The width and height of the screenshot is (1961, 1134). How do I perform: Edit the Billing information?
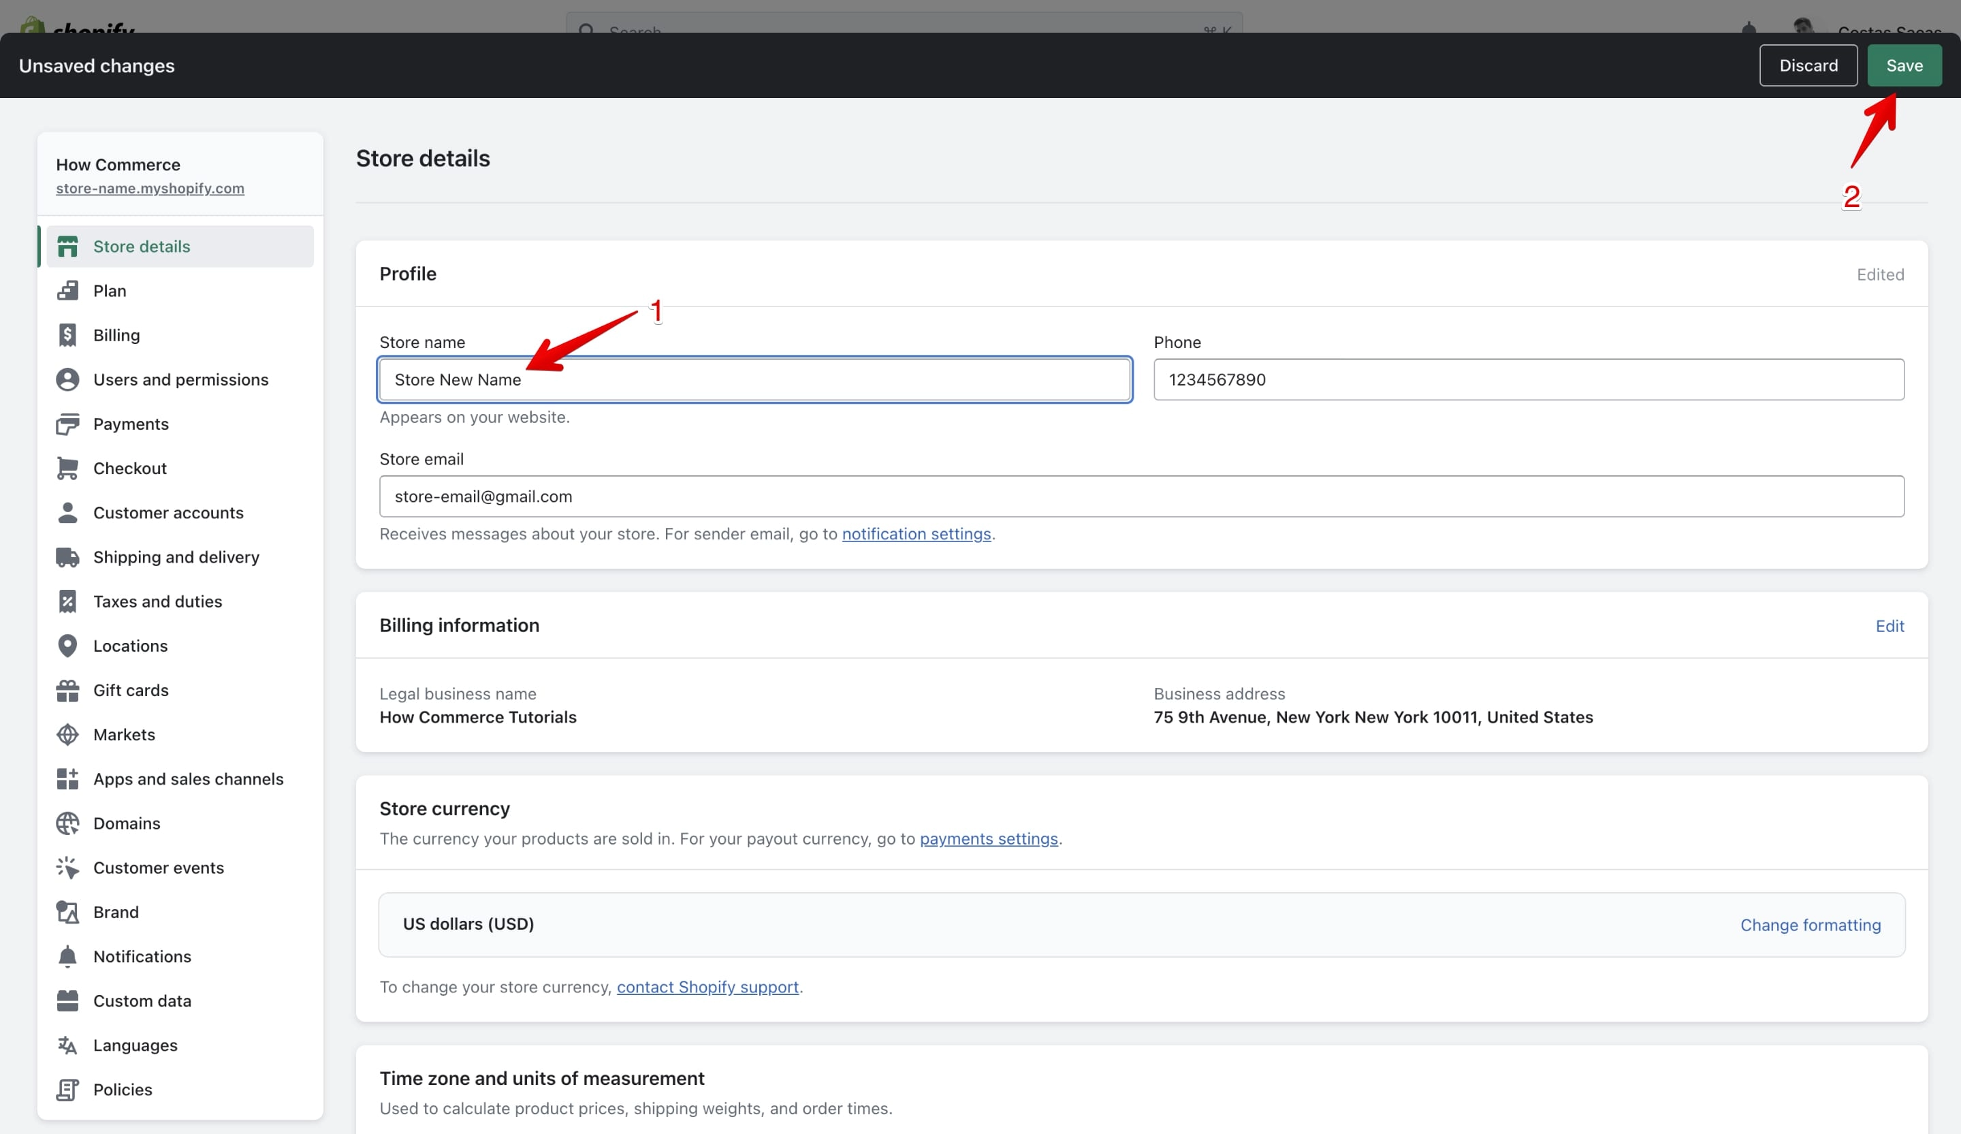click(1890, 626)
